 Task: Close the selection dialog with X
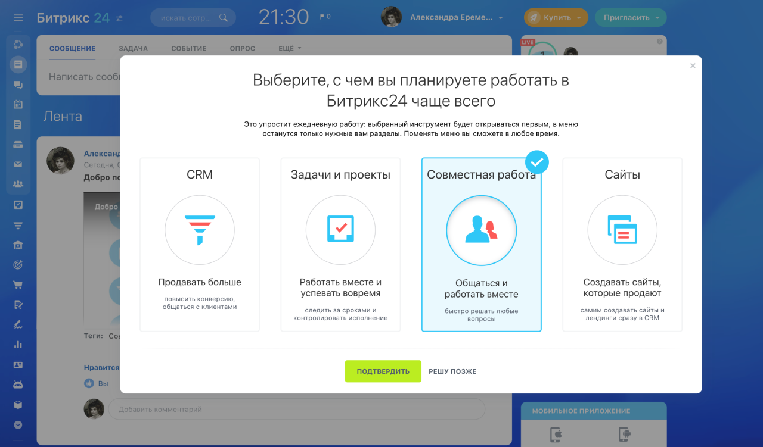[693, 65]
